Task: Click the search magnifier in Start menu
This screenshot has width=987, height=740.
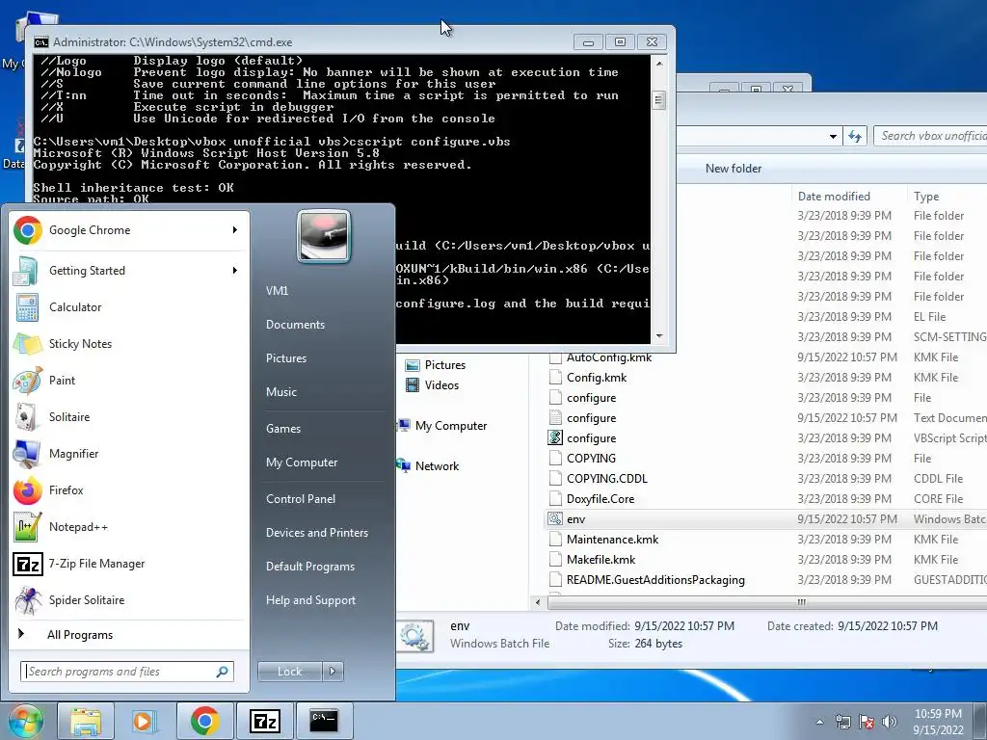Action: pos(222,672)
